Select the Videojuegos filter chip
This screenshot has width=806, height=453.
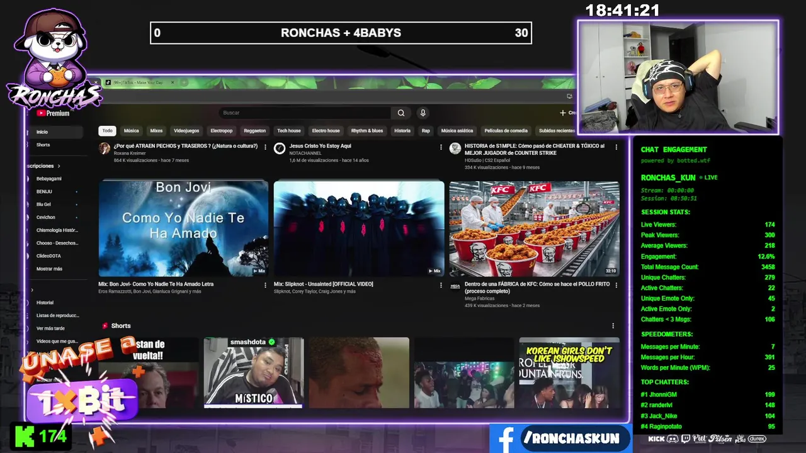coord(186,131)
